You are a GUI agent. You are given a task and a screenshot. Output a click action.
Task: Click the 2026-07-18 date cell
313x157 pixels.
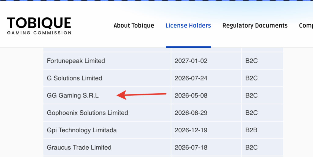[191, 148]
